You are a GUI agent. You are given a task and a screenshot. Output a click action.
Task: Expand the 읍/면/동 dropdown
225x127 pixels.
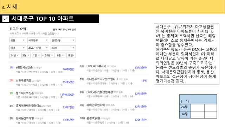[x=63, y=40]
